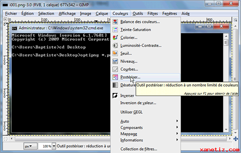241x153 pixels.
Task: Select the Courbes... menu item
Action: point(145,69)
